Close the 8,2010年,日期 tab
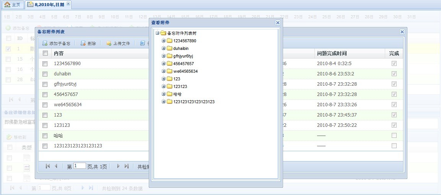 [68, 4]
